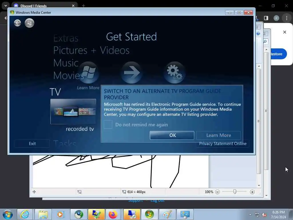The image size is (293, 220).
Task: Open Remote Desktop monitor taskbar icon
Action: (132, 214)
